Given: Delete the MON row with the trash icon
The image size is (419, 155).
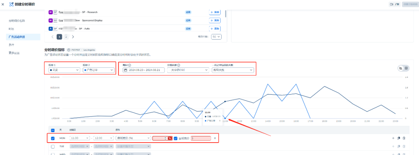Looking at the screenshot, I should pyautogui.click(x=404, y=138).
